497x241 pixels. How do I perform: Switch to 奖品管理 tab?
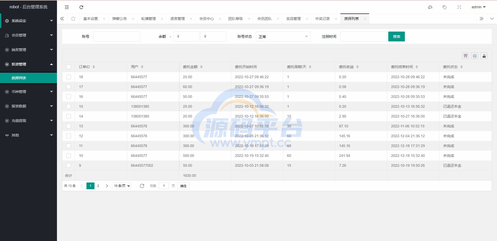coord(294,19)
